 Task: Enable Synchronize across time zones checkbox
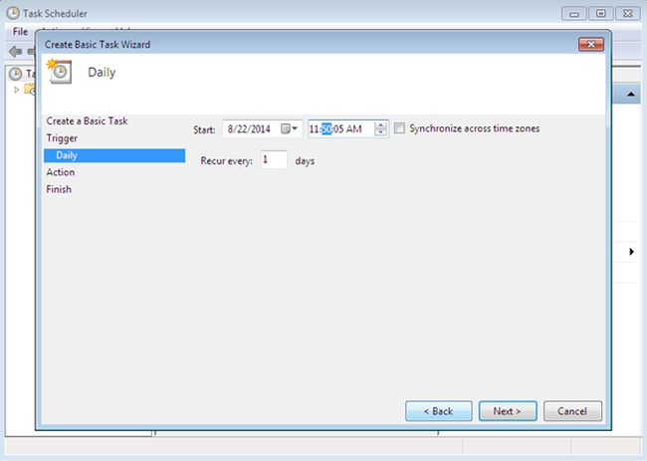pyautogui.click(x=399, y=128)
